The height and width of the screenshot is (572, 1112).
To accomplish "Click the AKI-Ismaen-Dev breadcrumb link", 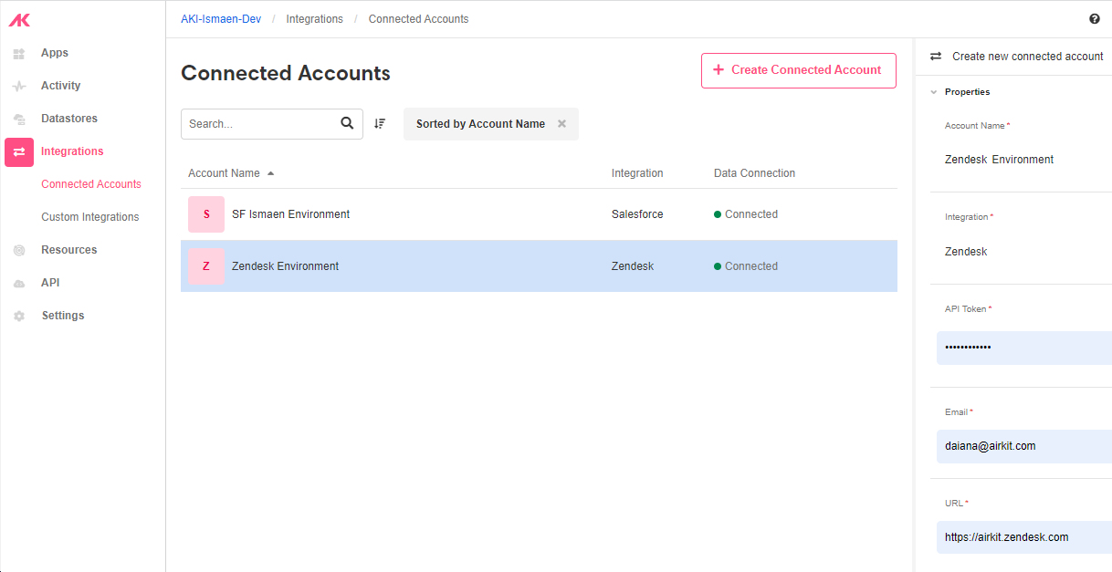I will (x=221, y=19).
